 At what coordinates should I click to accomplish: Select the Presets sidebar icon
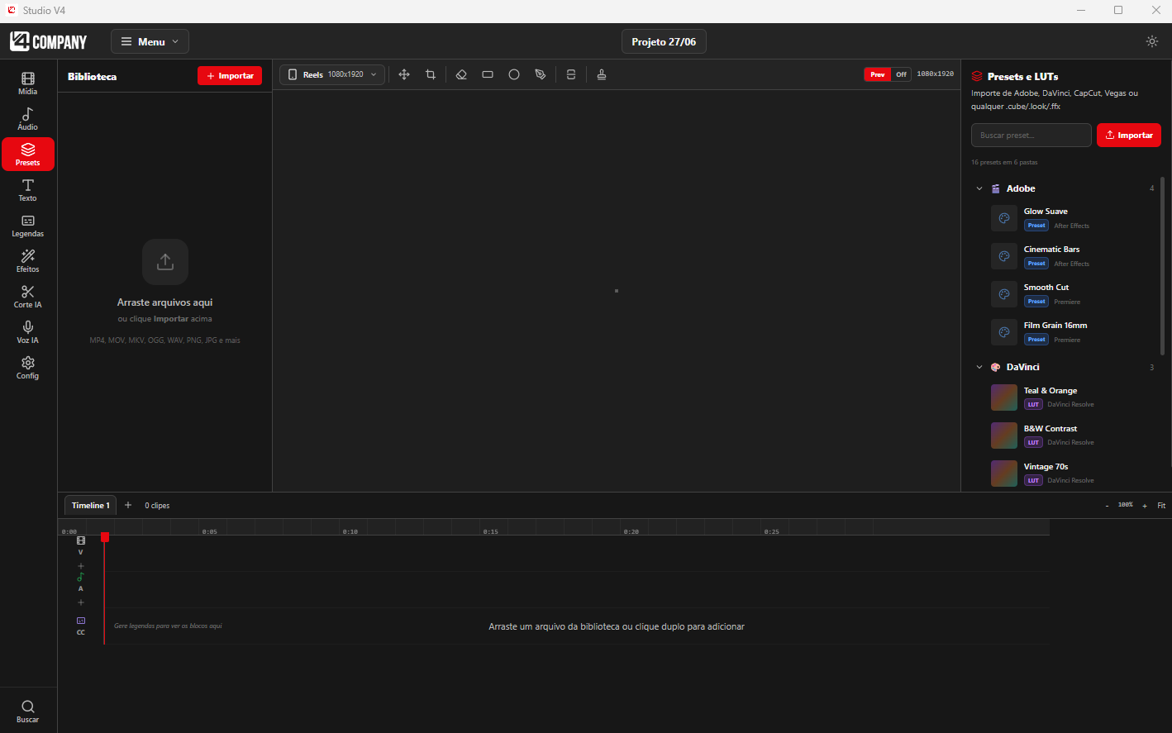pos(28,155)
